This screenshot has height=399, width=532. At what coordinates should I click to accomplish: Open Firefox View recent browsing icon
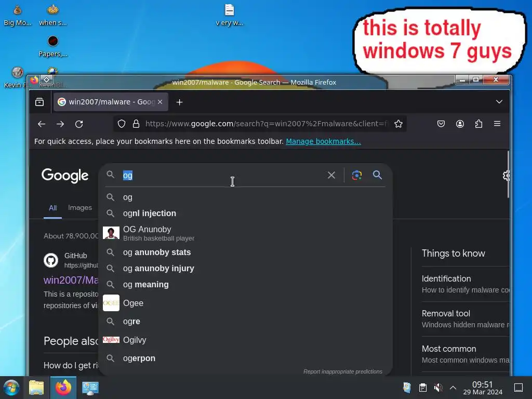pyautogui.click(x=39, y=102)
